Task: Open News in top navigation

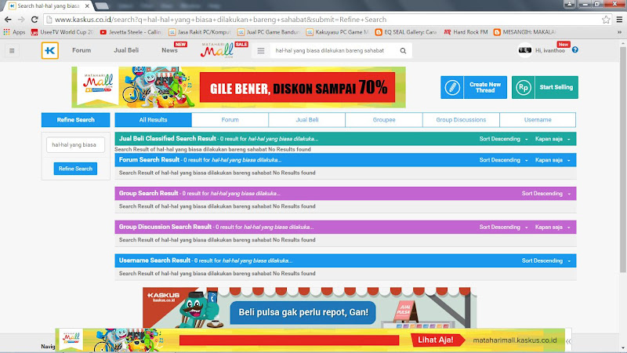Action: click(x=169, y=50)
